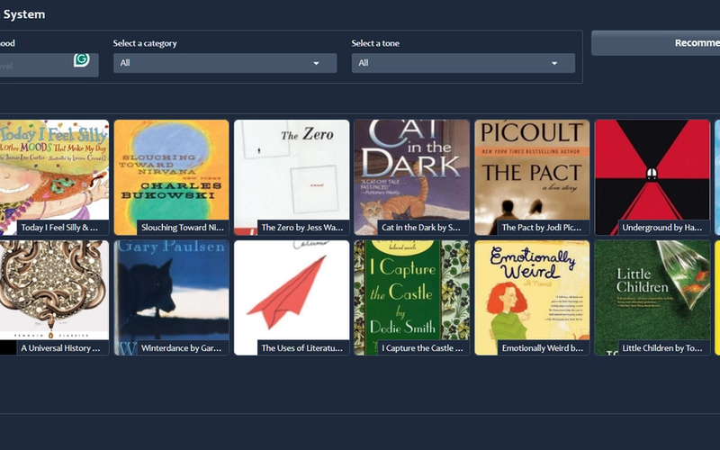Screen dimensions: 720x450
Task: Select the Slouching Toward Nirvana book cover
Action: point(171,177)
